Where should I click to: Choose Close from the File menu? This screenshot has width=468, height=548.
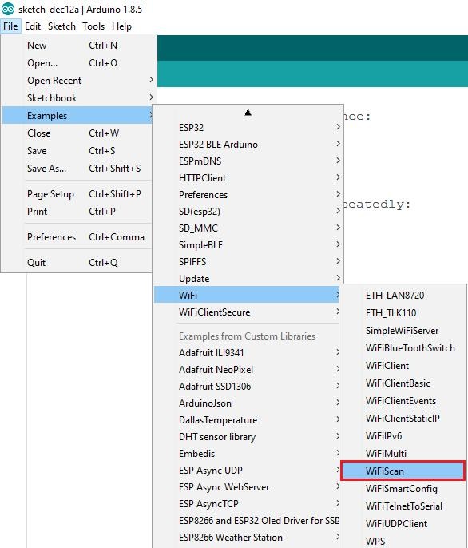[x=77, y=133]
